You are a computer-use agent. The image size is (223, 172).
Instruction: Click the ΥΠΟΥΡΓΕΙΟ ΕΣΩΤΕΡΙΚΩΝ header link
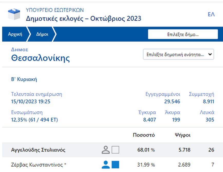coord(55,10)
